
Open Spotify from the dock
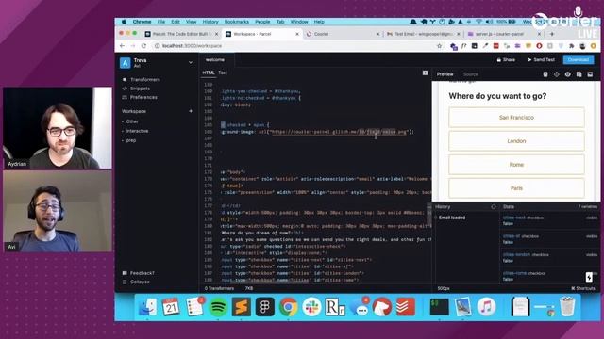point(218,307)
